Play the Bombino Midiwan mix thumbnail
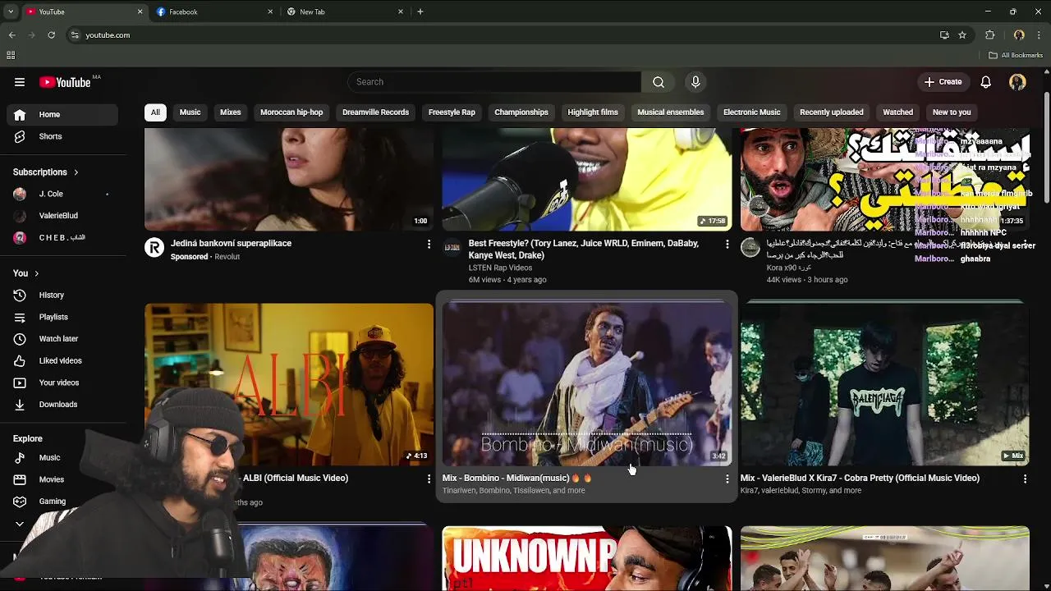The height and width of the screenshot is (591, 1051). (587, 384)
